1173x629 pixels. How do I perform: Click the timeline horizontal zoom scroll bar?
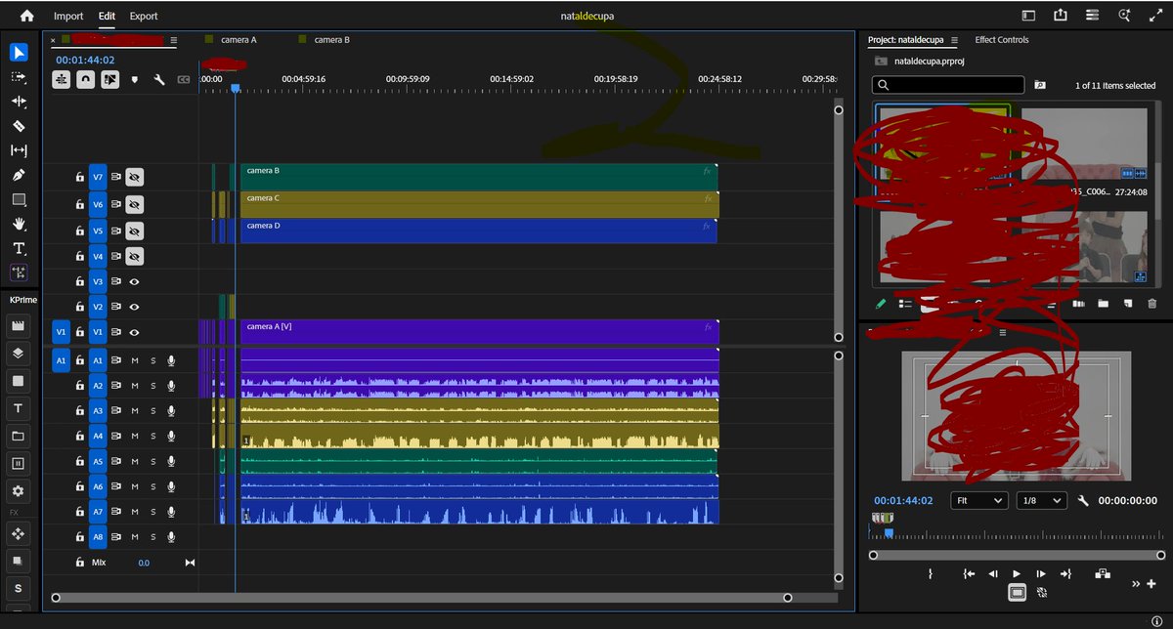point(421,597)
